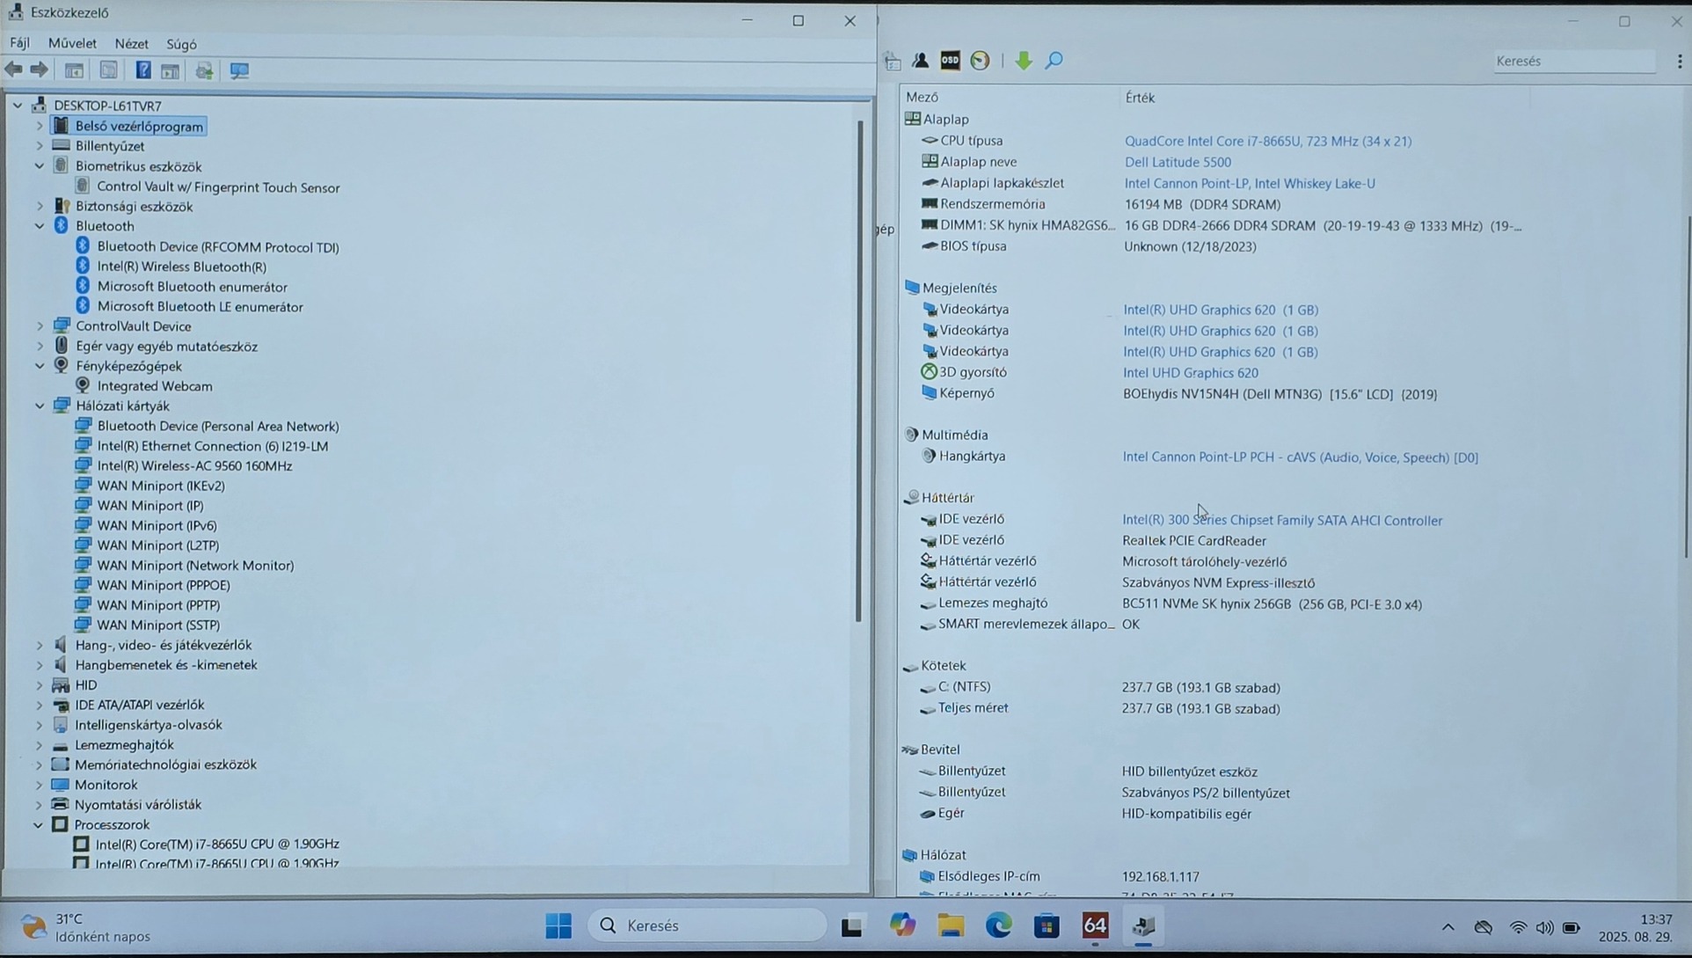The width and height of the screenshot is (1692, 958).
Task: Click the Dell Latitude 5500 link
Action: [1178, 162]
